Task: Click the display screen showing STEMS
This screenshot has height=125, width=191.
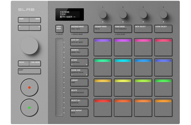Action: [70, 14]
